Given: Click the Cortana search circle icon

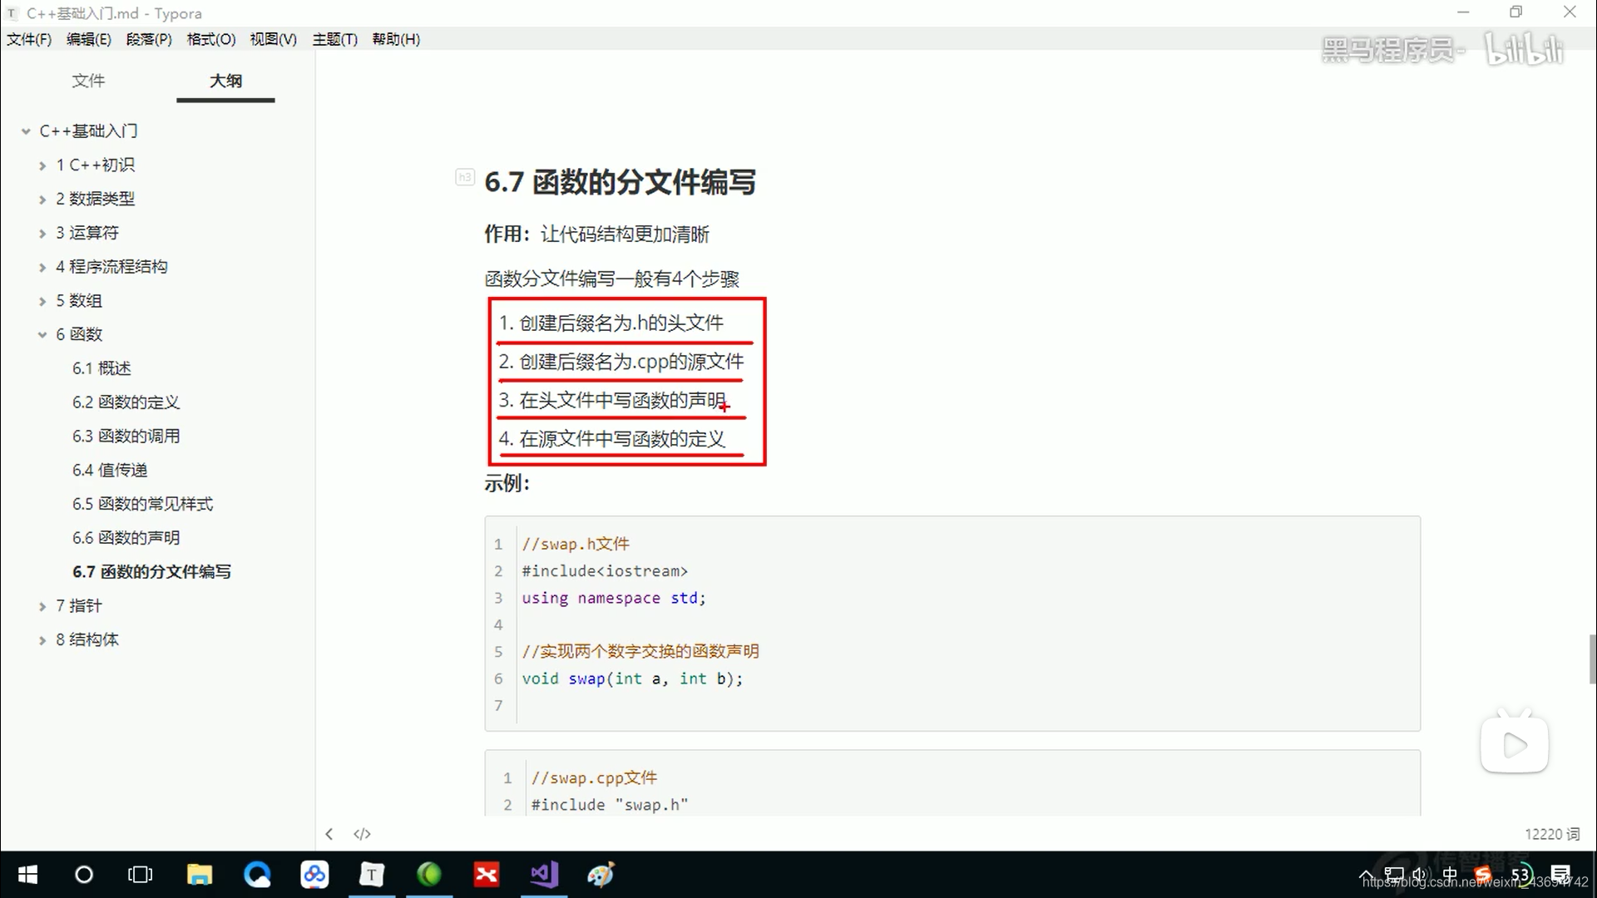Looking at the screenshot, I should click(x=84, y=874).
